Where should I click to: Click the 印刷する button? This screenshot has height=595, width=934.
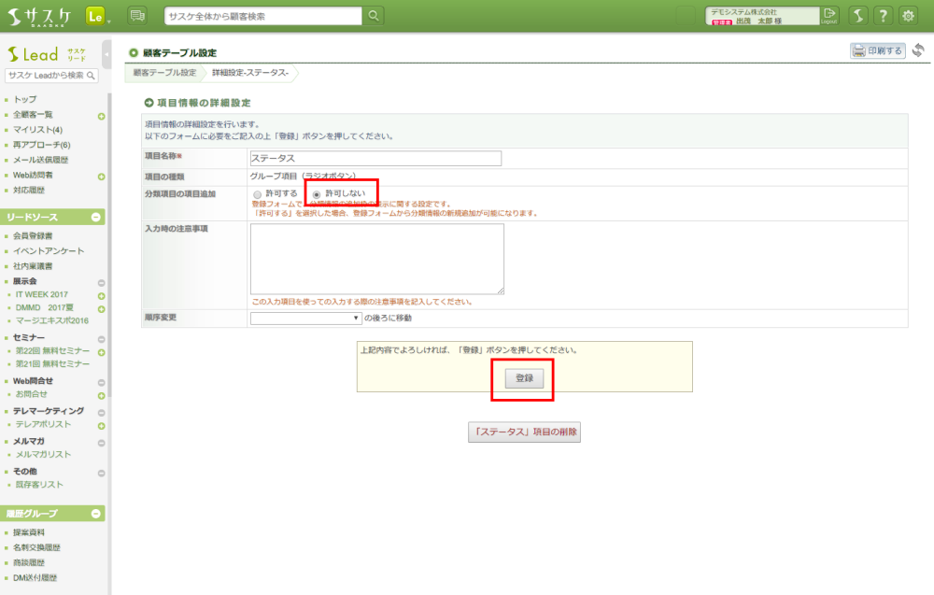pos(877,50)
